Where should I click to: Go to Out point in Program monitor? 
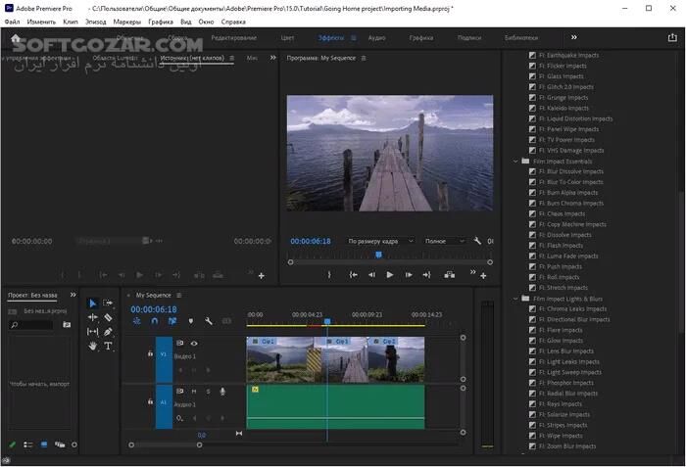pos(426,274)
